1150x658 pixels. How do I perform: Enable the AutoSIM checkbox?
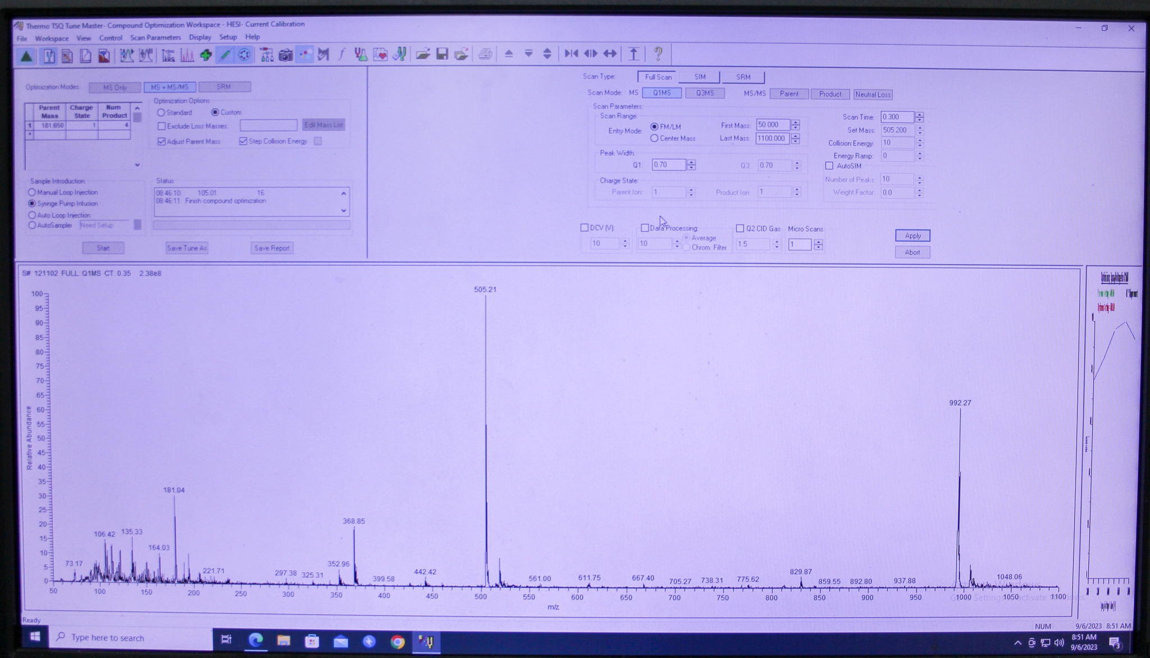(x=830, y=165)
